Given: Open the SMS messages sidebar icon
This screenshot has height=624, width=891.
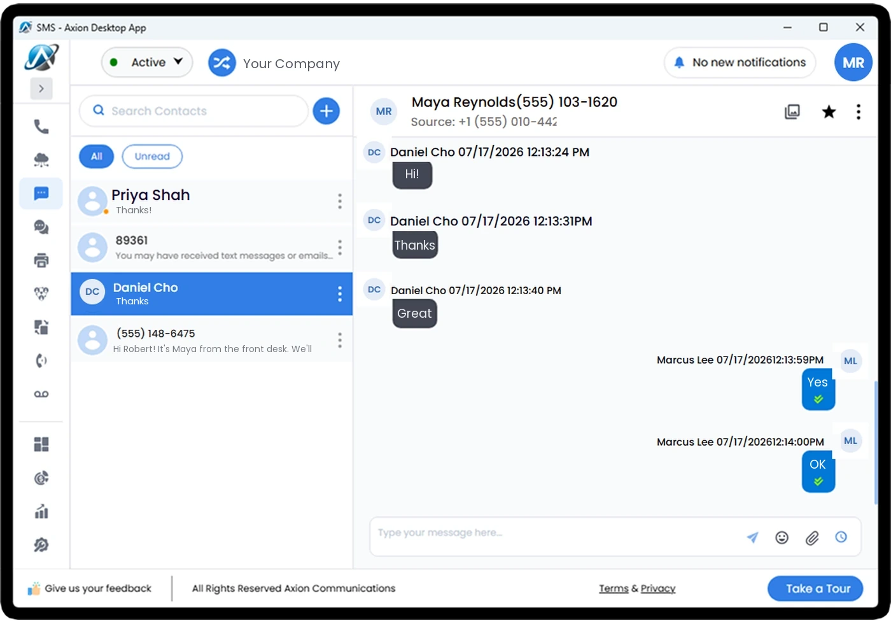Looking at the screenshot, I should click(x=41, y=194).
